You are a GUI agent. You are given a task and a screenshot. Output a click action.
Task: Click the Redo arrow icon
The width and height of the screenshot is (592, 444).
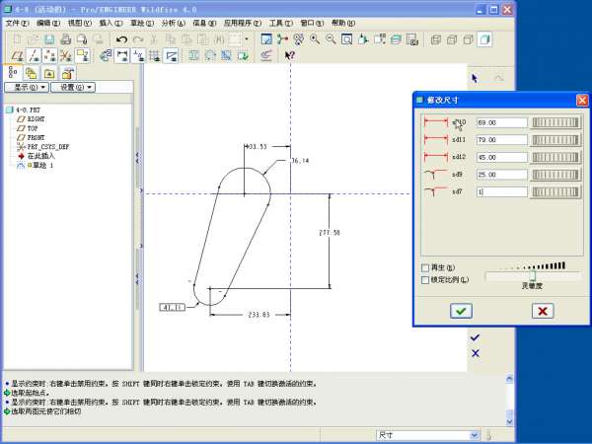(x=138, y=39)
